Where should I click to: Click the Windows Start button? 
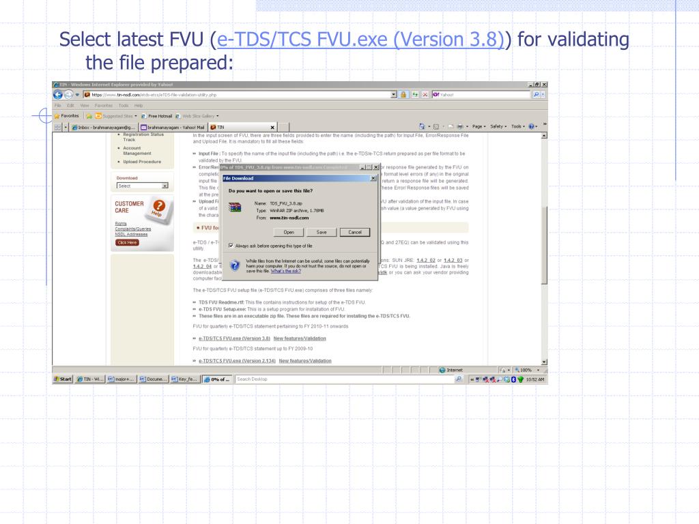click(63, 379)
